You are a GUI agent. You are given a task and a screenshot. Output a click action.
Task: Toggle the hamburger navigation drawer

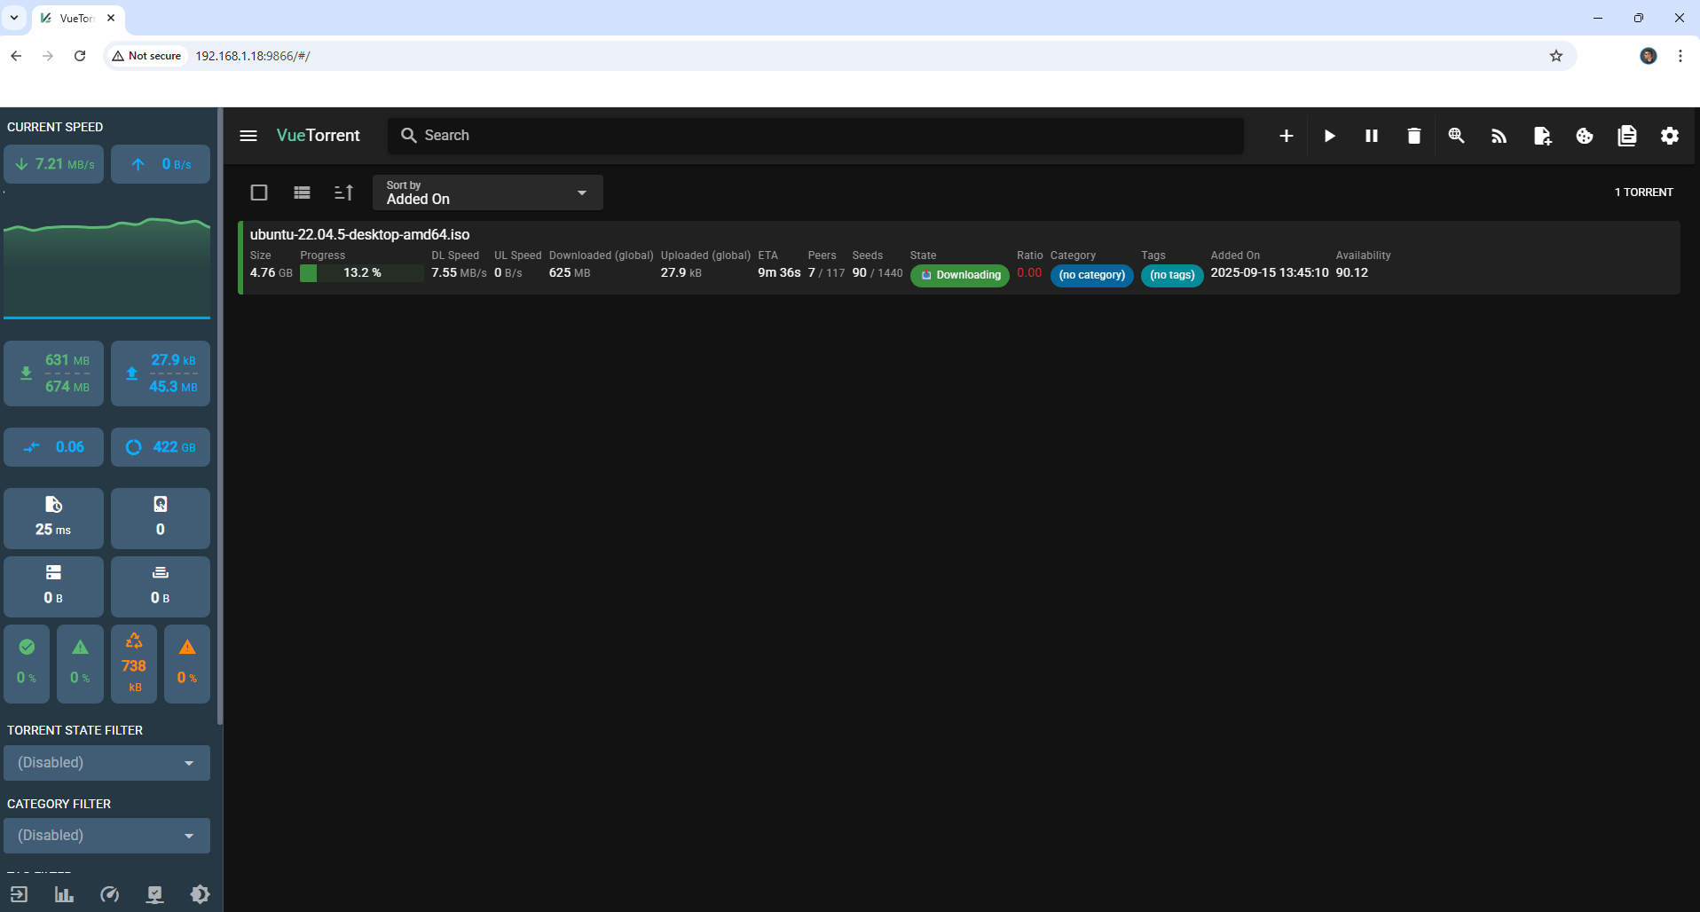tap(248, 136)
